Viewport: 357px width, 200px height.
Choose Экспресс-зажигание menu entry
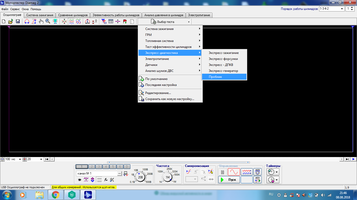point(224,53)
